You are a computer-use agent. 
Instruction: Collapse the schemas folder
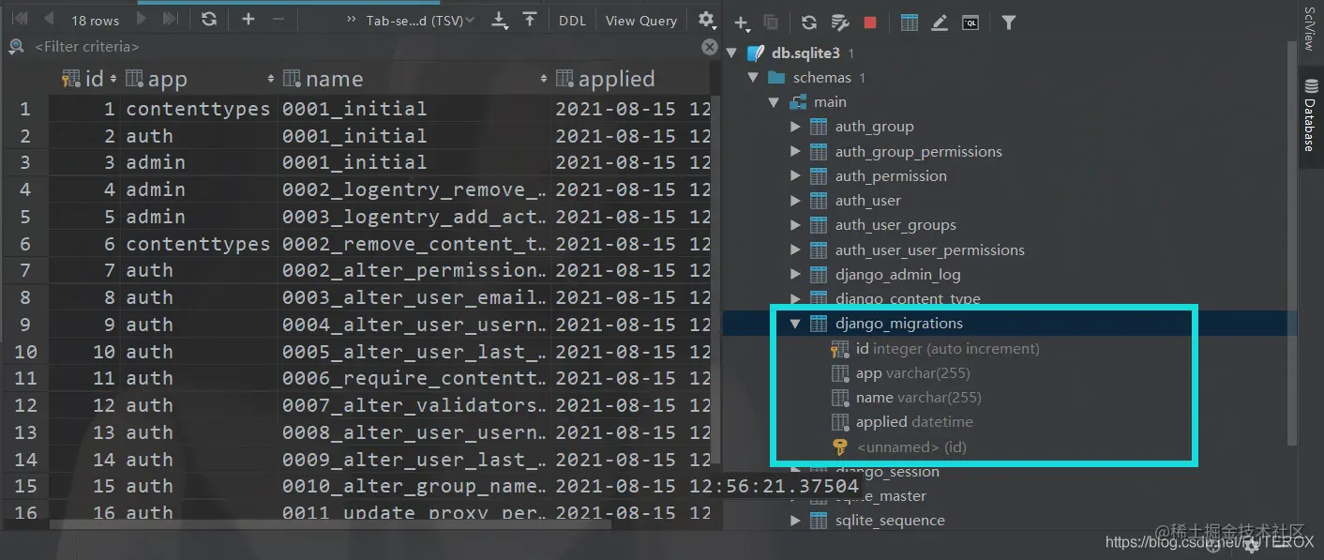tap(752, 78)
